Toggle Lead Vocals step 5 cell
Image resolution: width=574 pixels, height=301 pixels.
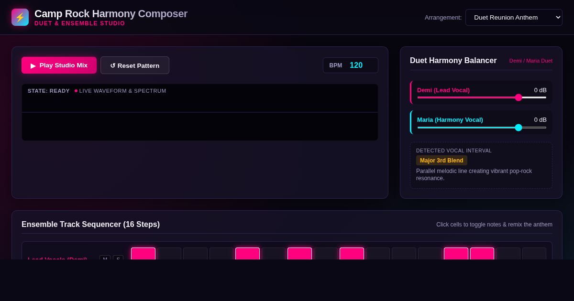pos(247,254)
